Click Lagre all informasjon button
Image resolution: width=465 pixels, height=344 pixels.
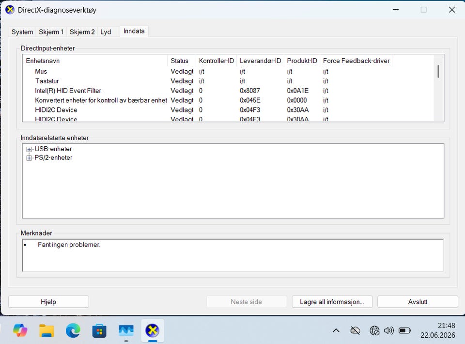coord(332,301)
